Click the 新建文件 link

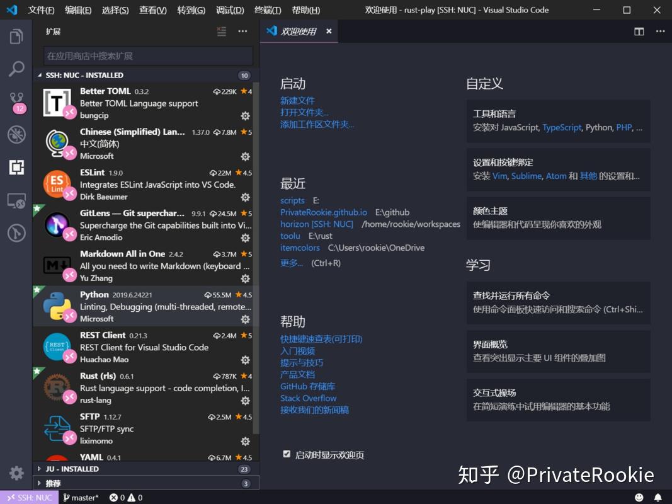(x=297, y=101)
